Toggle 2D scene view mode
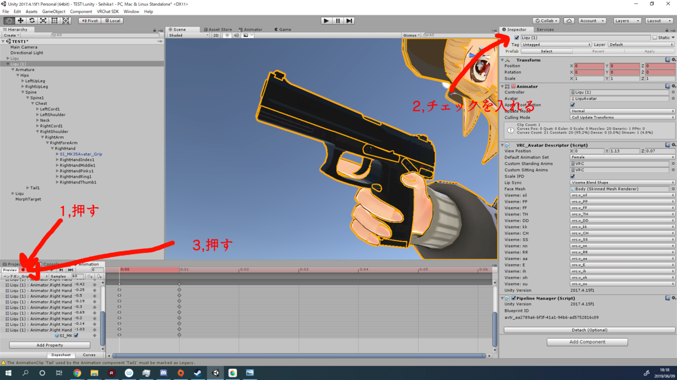The width and height of the screenshot is (677, 380). [x=216, y=35]
